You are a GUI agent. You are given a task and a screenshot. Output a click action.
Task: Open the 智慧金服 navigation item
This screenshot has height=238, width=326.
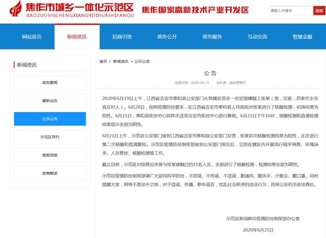coord(303,37)
